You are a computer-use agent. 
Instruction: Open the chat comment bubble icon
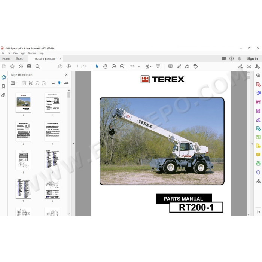[x=224, y=58]
